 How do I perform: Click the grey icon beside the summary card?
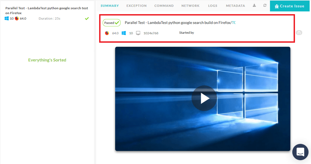[299, 32]
